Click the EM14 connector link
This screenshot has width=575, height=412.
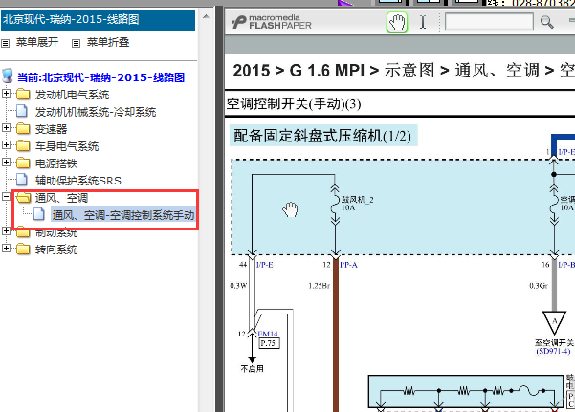point(268,334)
